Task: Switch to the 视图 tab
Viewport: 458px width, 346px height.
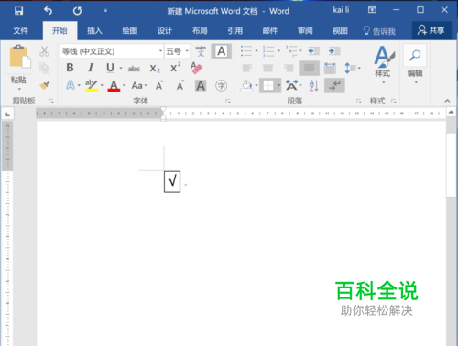Action: pyautogui.click(x=340, y=30)
